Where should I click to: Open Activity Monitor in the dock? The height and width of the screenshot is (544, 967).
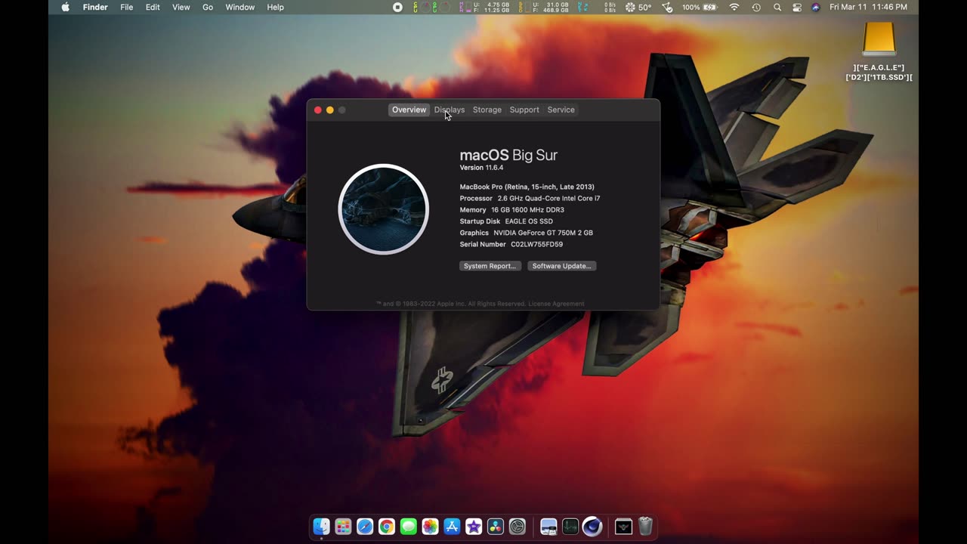point(570,527)
